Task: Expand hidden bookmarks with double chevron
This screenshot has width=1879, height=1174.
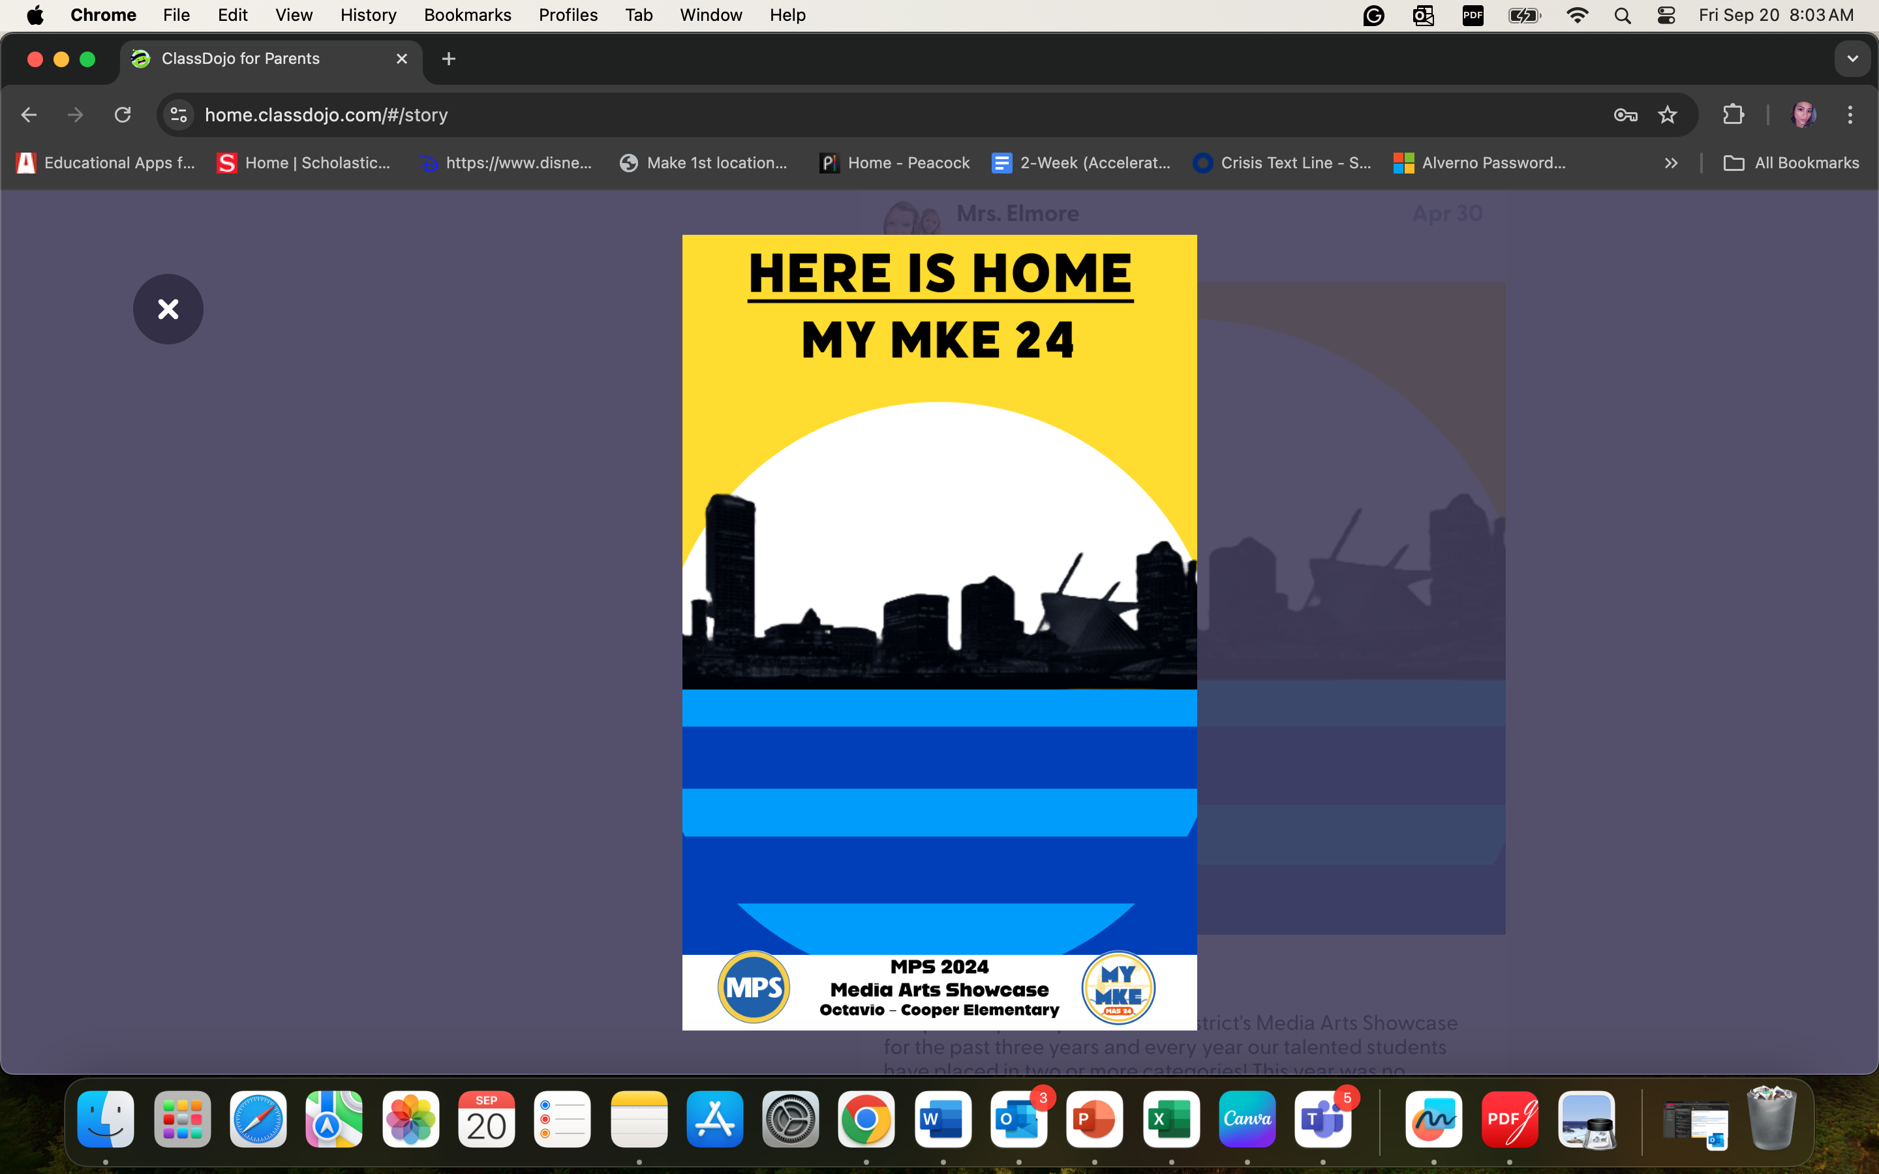Action: coord(1671,163)
